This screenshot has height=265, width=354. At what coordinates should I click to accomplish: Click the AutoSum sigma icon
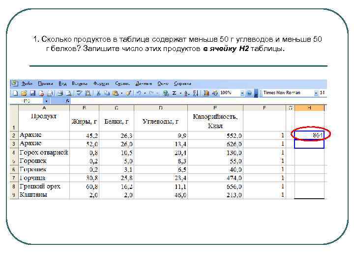[x=174, y=93]
